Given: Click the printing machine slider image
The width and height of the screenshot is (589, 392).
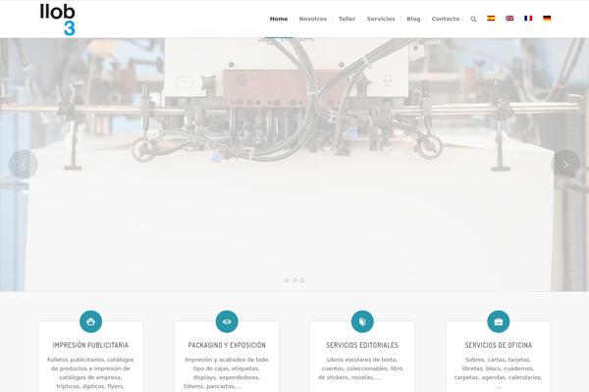Looking at the screenshot, I should click(x=294, y=165).
